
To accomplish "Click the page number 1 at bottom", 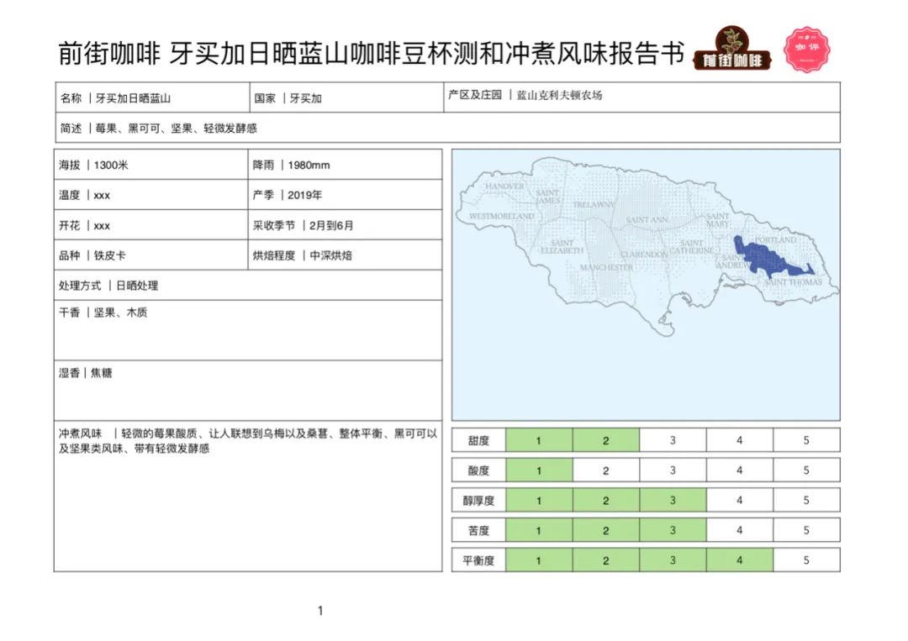I will coord(320,611).
